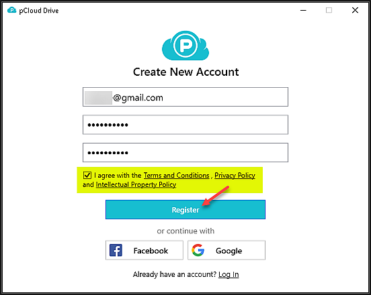Click the pCloud Drive title bar icon
The height and width of the screenshot is (295, 371).
11,10
